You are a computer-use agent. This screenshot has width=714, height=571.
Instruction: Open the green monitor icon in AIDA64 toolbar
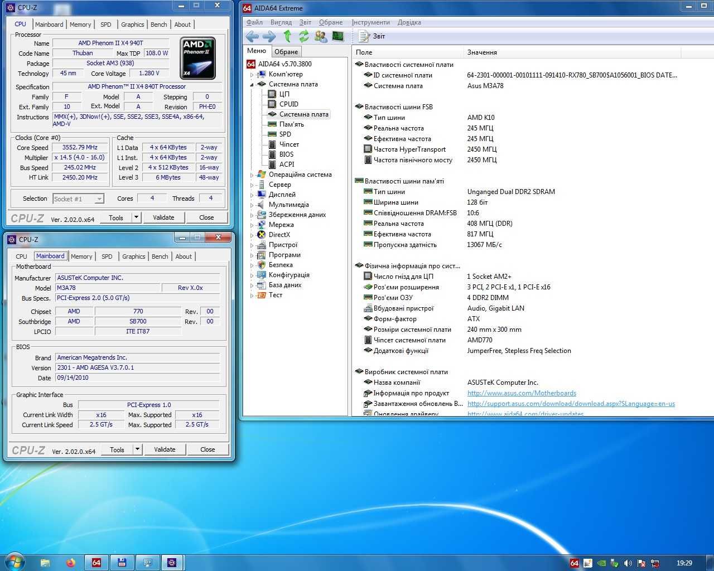[x=338, y=36]
